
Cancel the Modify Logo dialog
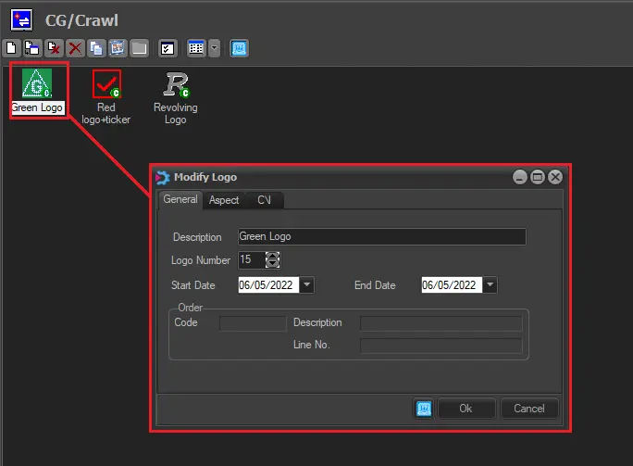pos(529,408)
